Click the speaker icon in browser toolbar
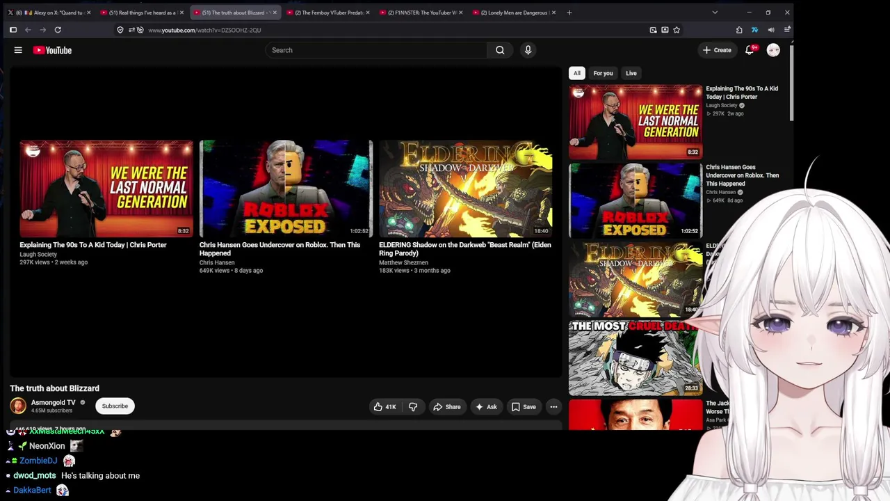This screenshot has height=501, width=890. pos(771,30)
